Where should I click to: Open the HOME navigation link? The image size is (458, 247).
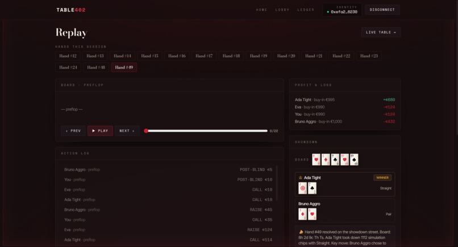click(261, 10)
